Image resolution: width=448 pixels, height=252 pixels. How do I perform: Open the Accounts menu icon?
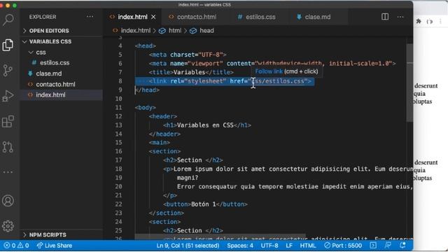pos(8,201)
